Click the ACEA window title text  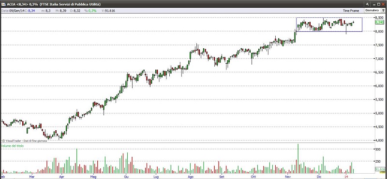(x=54, y=4)
